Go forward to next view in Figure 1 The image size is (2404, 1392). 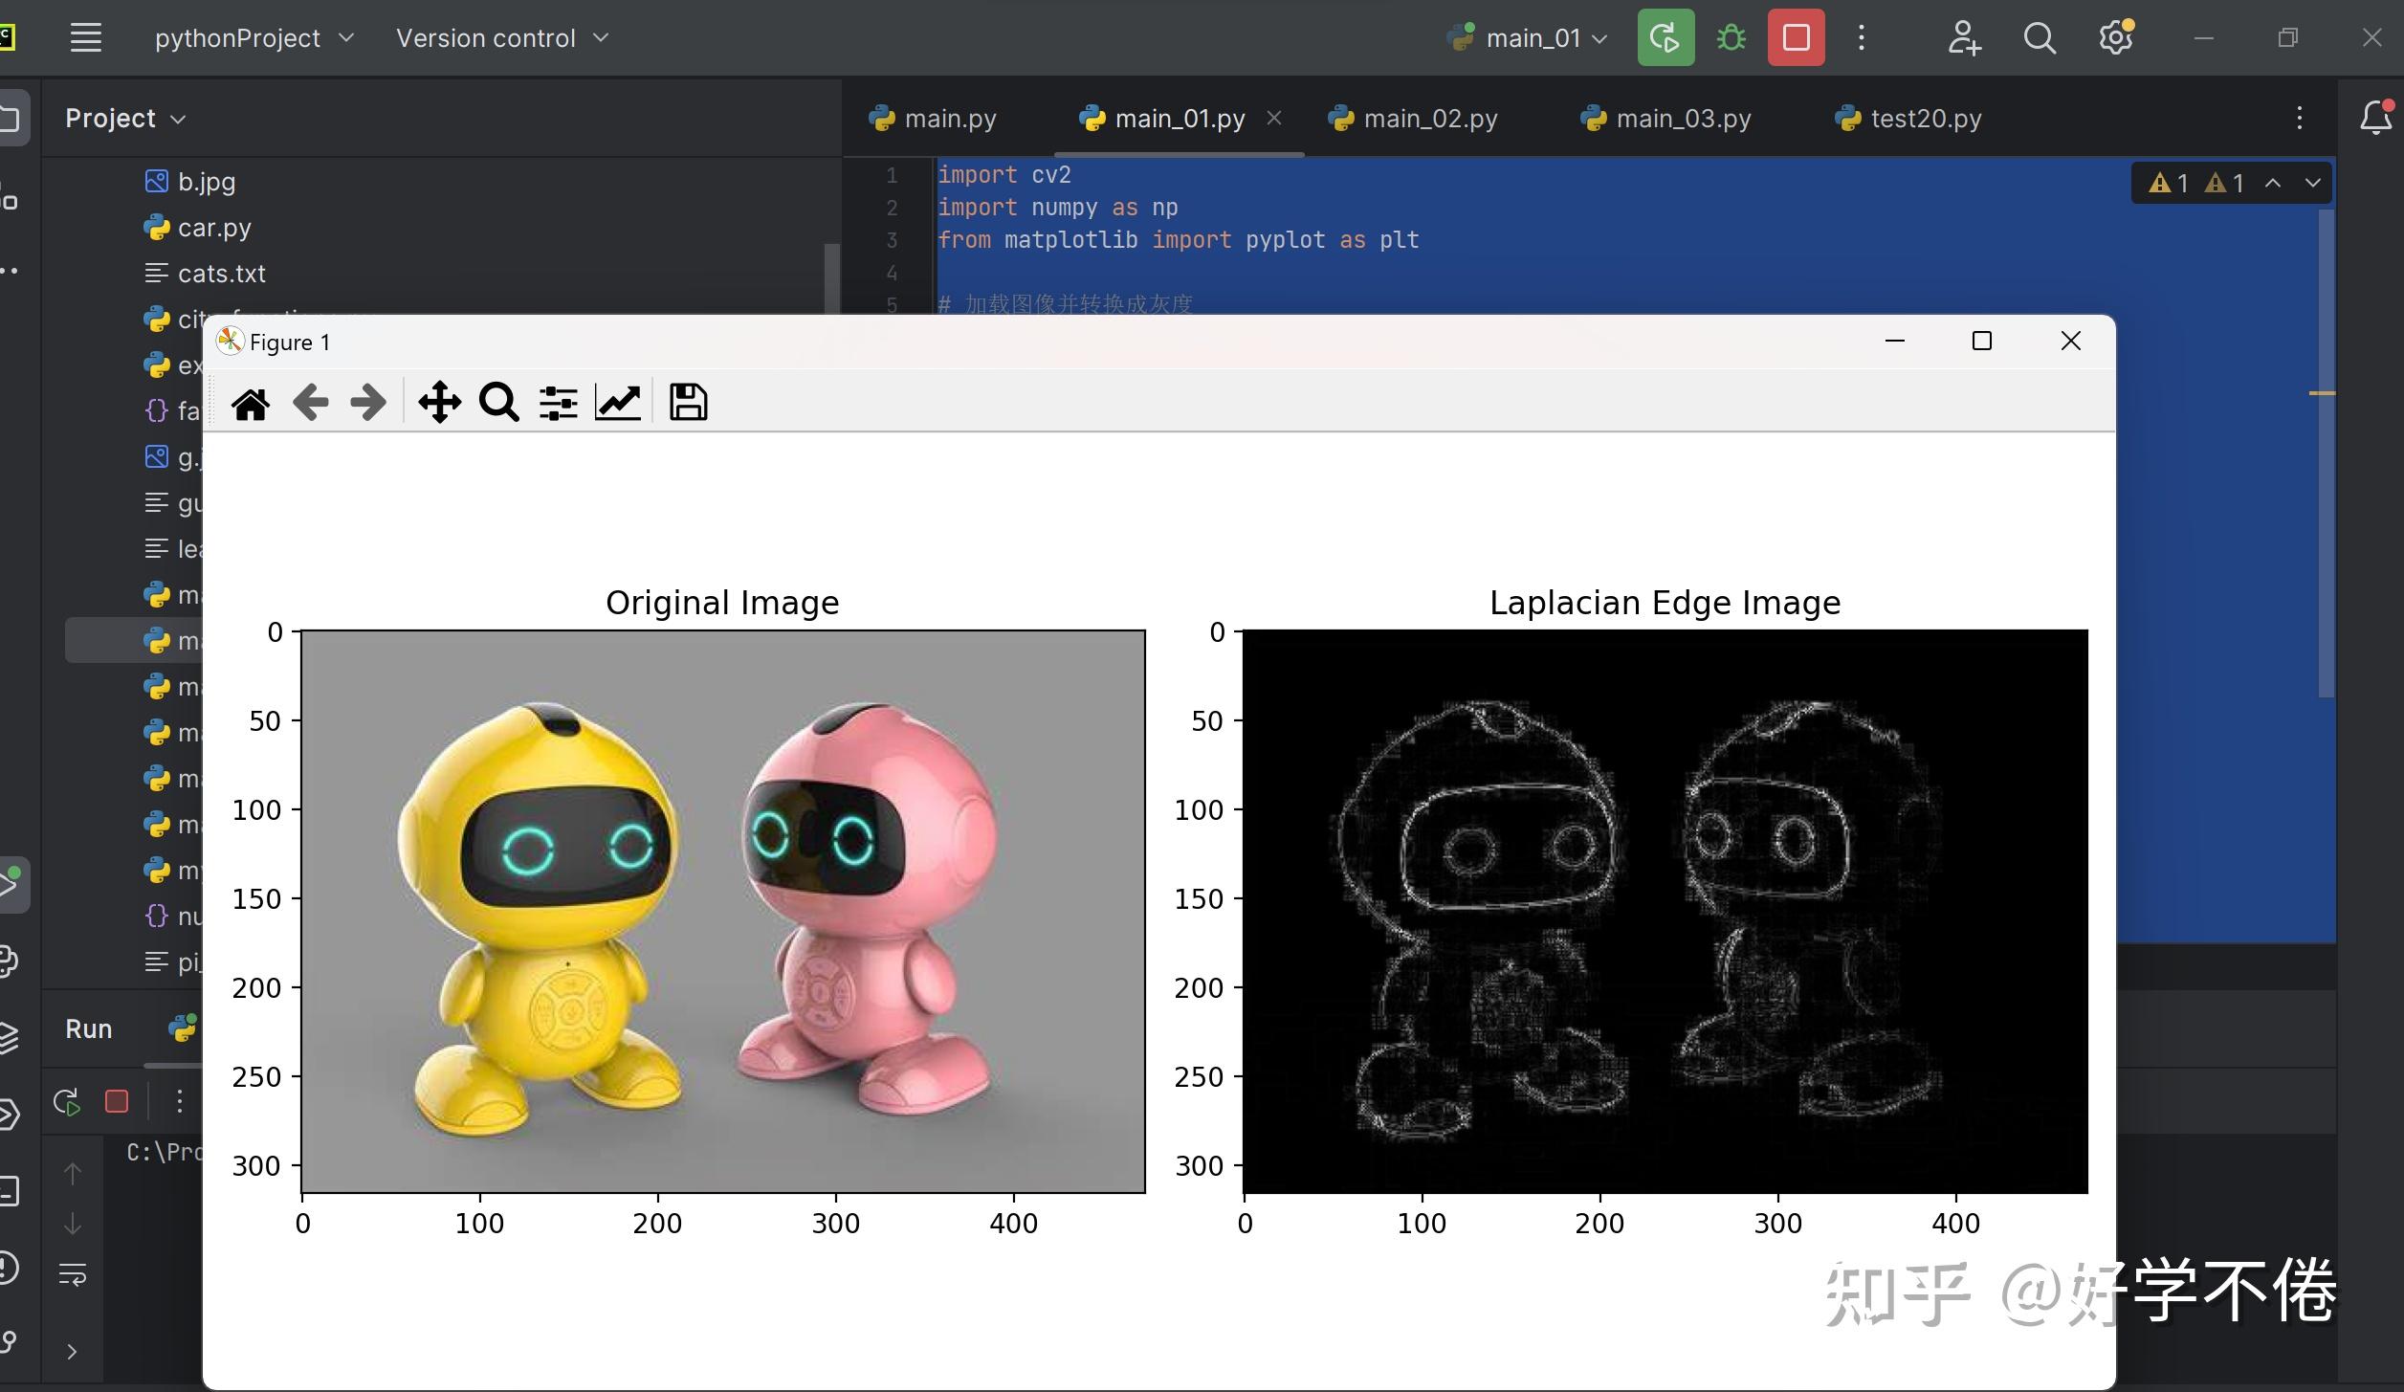pos(368,403)
